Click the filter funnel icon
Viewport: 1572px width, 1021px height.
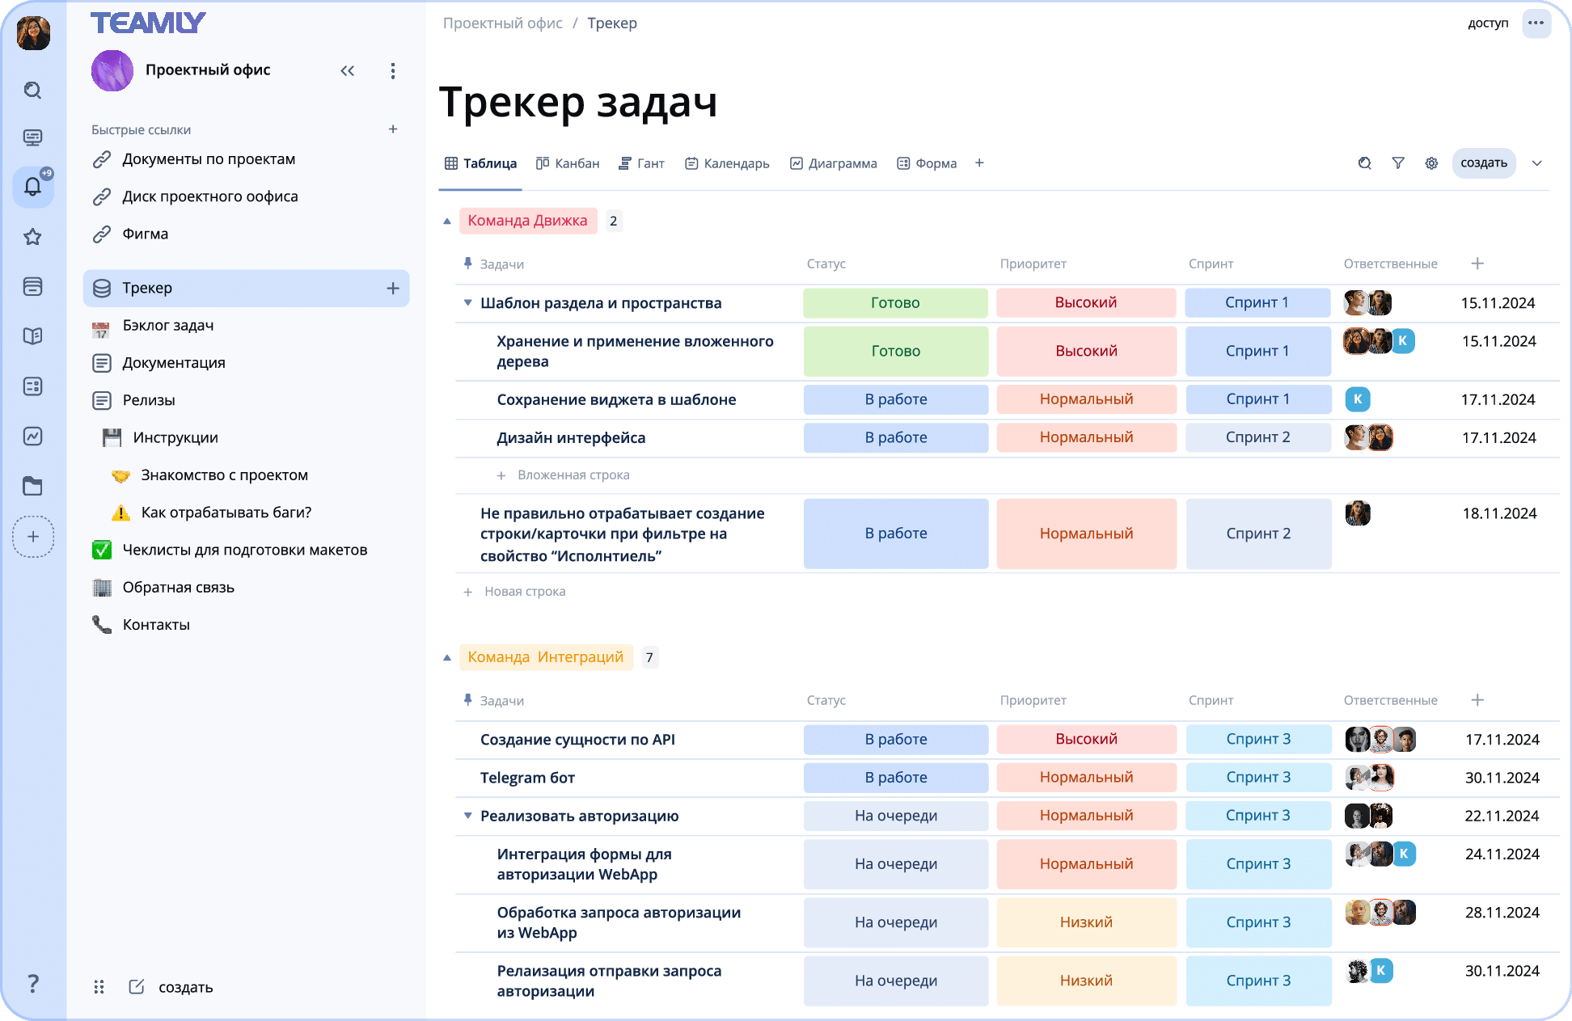tap(1397, 163)
